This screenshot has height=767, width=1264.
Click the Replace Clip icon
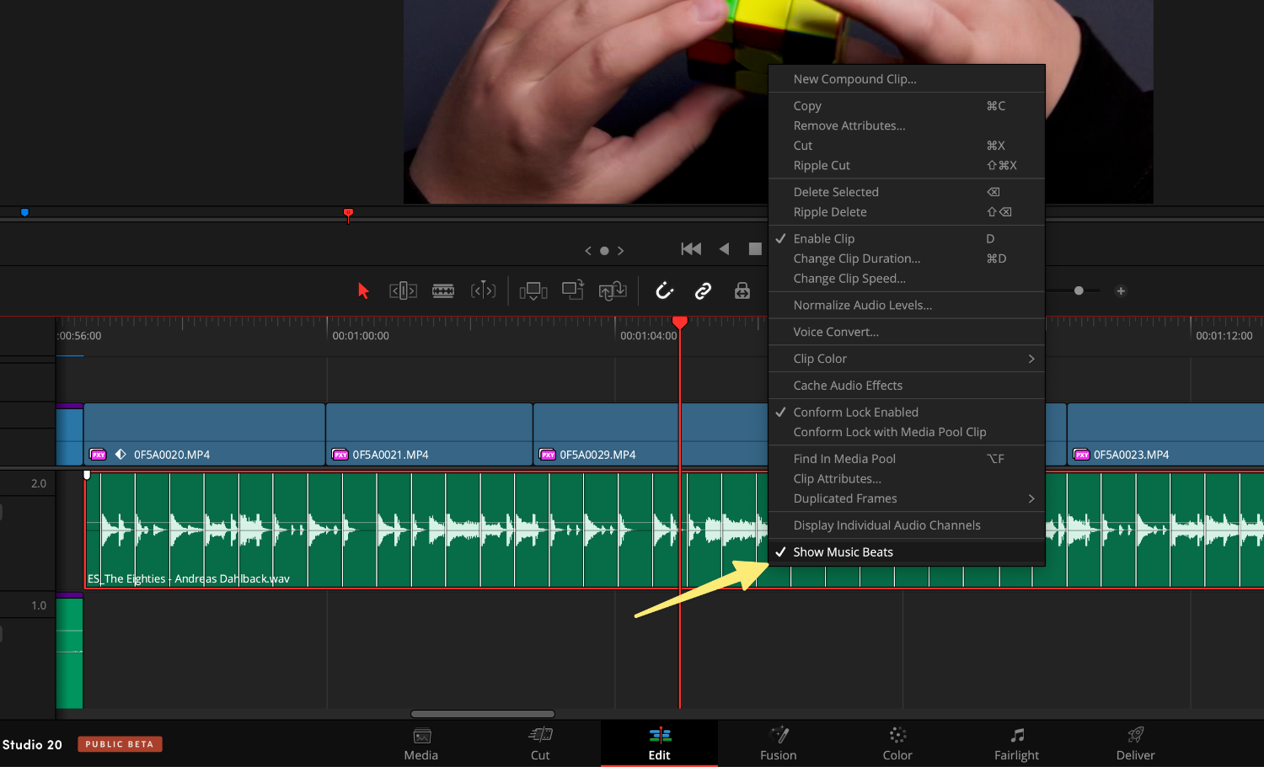[613, 290]
